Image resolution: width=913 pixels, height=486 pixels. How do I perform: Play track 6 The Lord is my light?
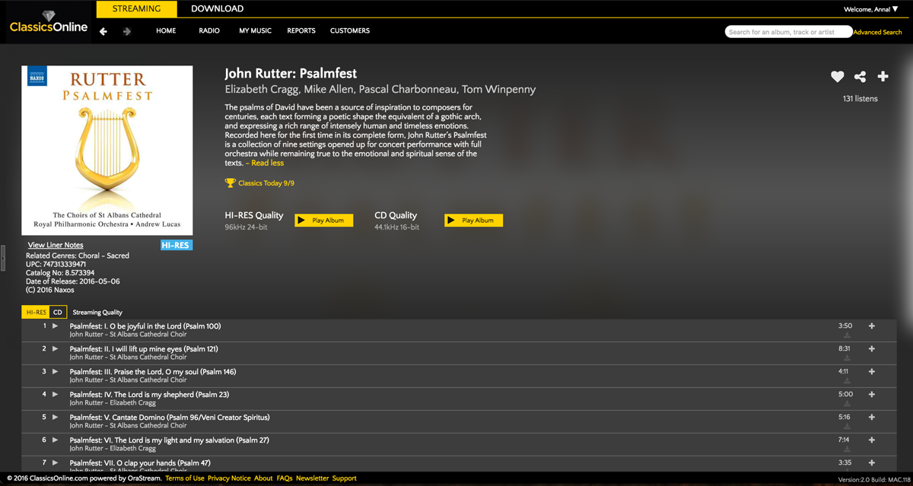point(55,440)
